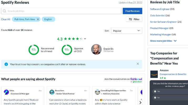This screenshot has height=105, width=188.
Task: Click the Find Reviews button
Action: [x=132, y=11]
